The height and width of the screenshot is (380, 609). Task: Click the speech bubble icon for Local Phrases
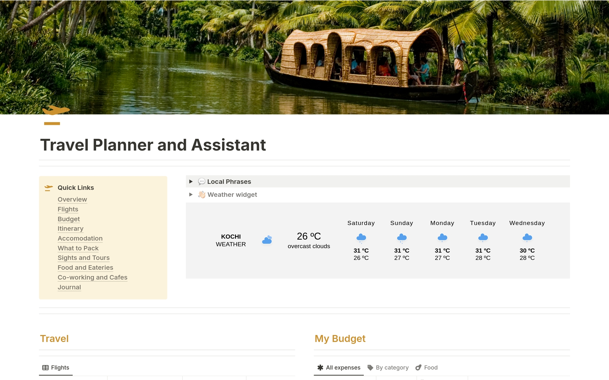(201, 182)
